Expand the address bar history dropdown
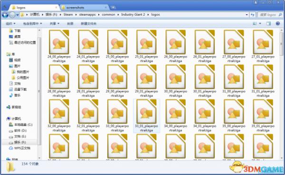Image resolution: width=285 pixels, height=175 pixels. tap(247, 15)
